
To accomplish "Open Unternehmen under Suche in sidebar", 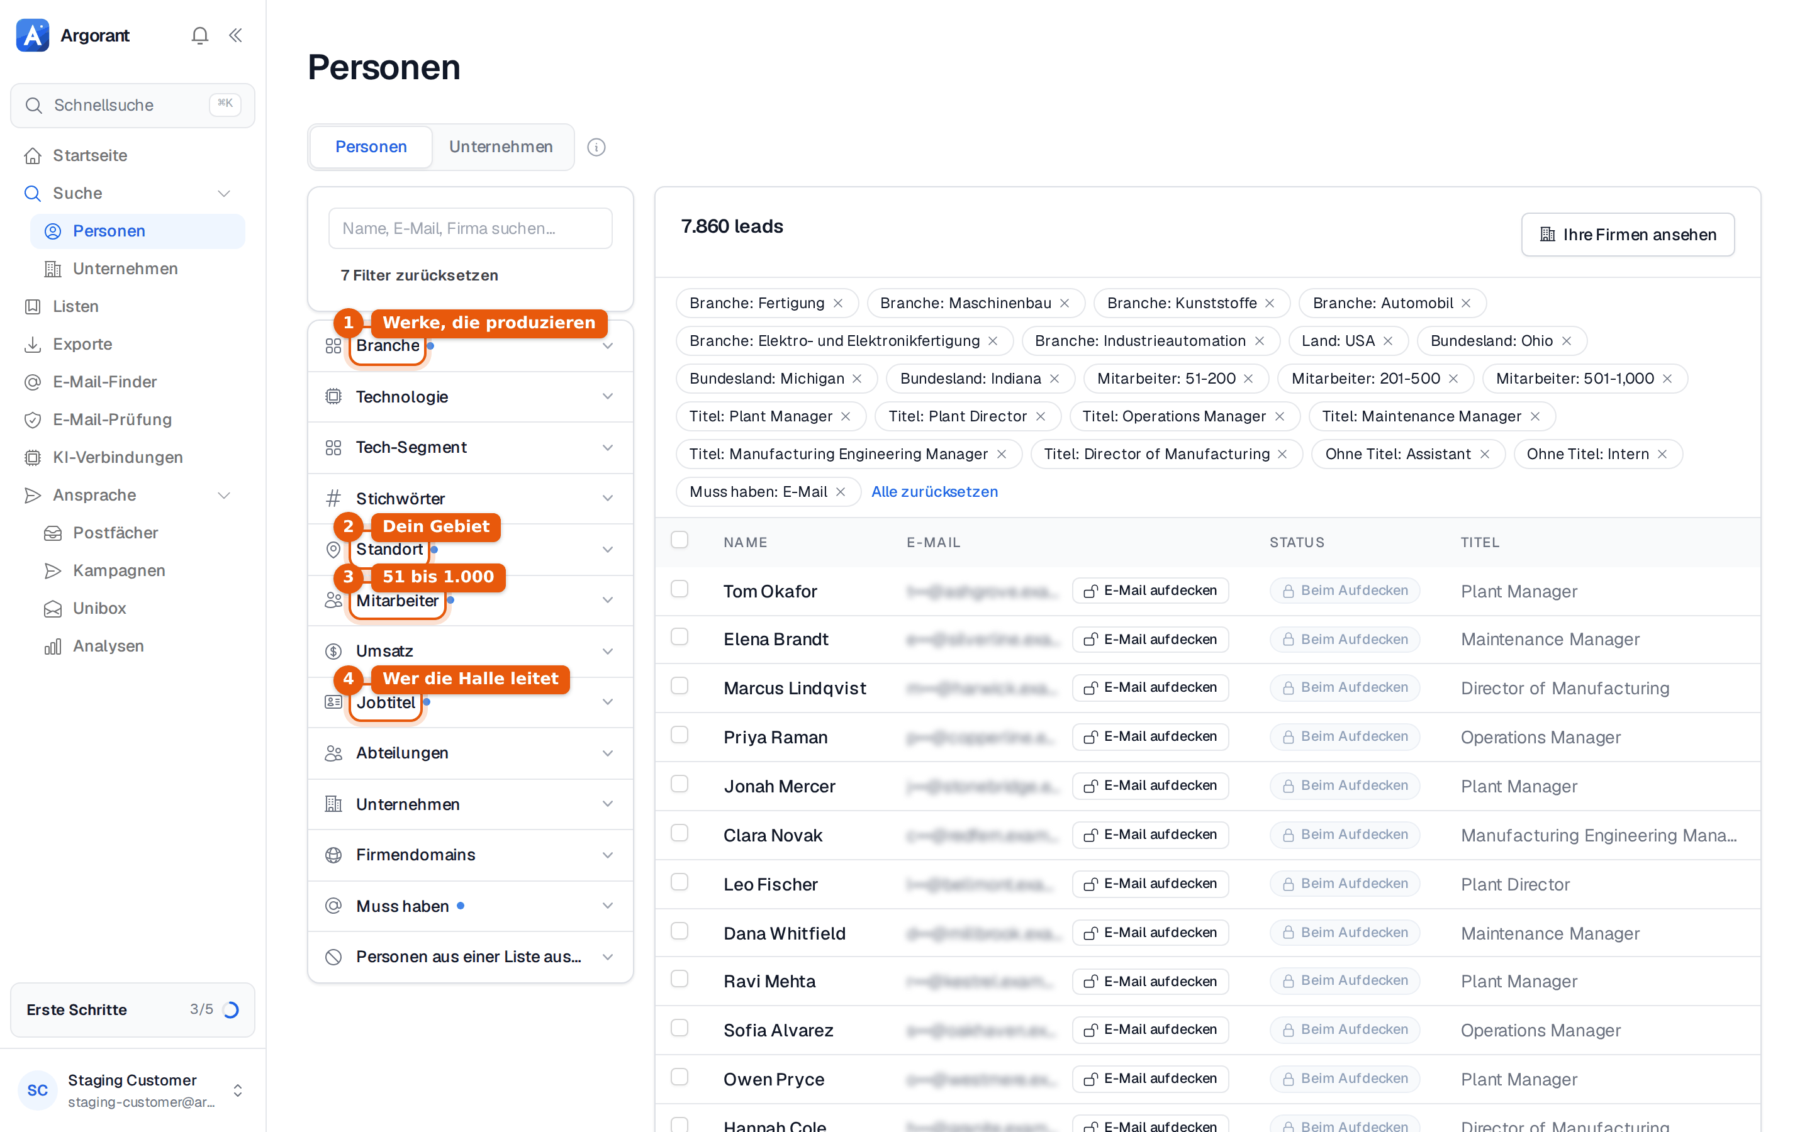I will [x=138, y=269].
